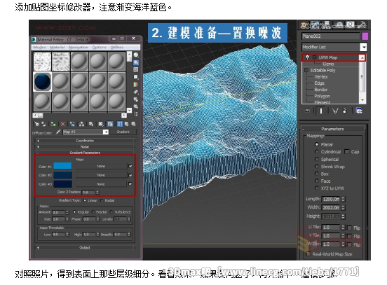Collapse the Gradient Parameters rollout
The image size is (387, 285).
[85, 153]
